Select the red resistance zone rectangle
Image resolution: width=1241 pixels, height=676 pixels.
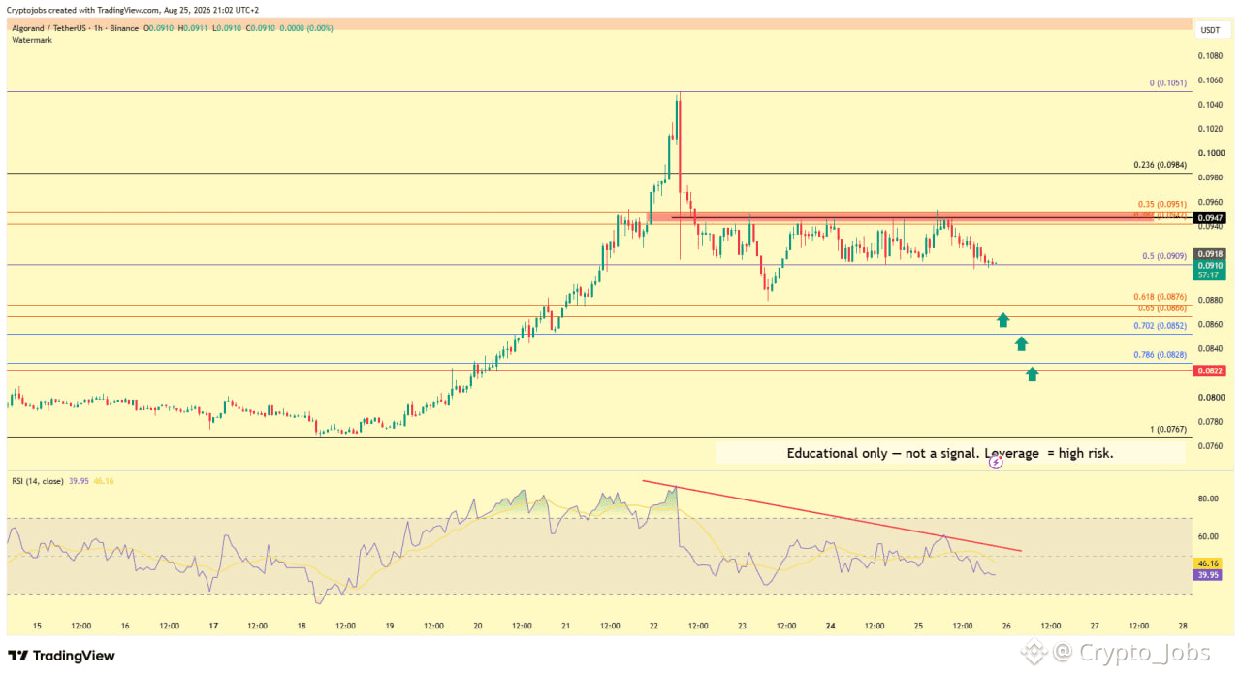click(x=900, y=218)
